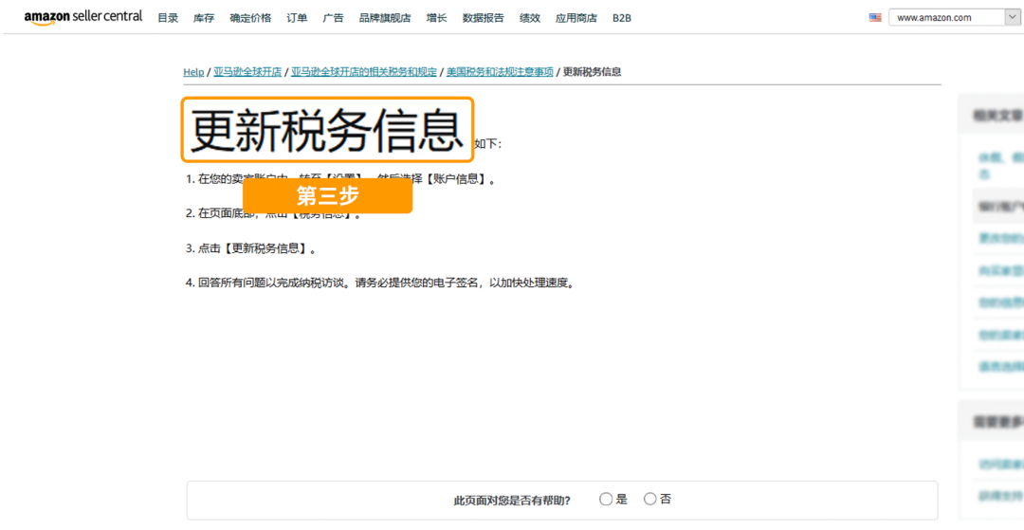The image size is (1024, 530).
Task: Open the B2B menu
Action: 622,18
